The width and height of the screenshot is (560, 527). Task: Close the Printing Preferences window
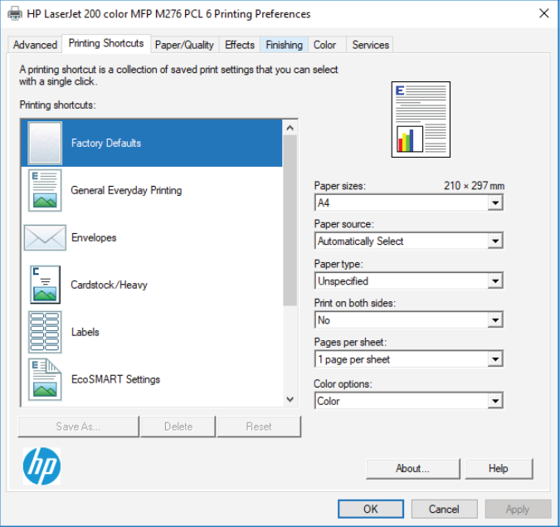pos(544,13)
